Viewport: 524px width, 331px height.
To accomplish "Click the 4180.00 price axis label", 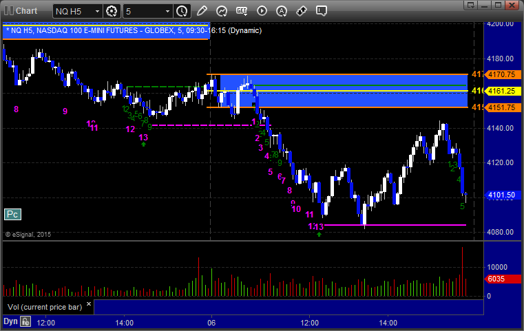I will (501, 58).
